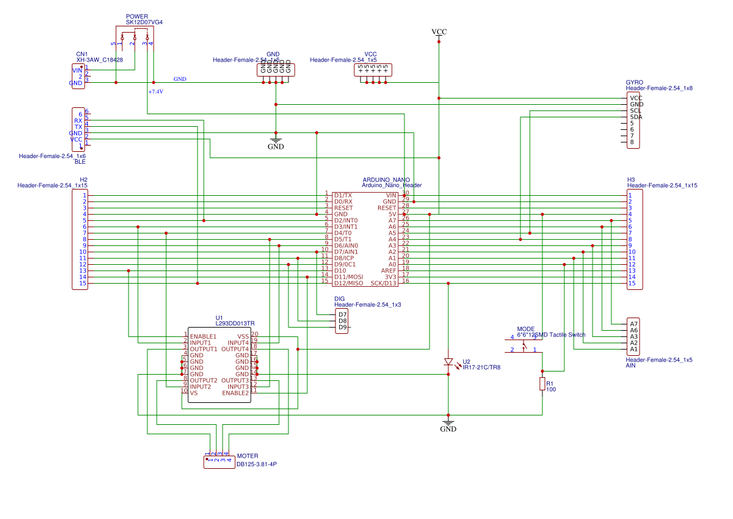
Task: Click the 3V3 pin label
Action: [391, 277]
